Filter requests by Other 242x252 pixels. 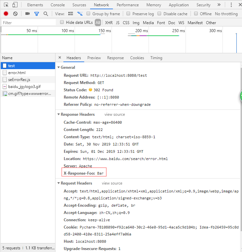[x=211, y=23]
